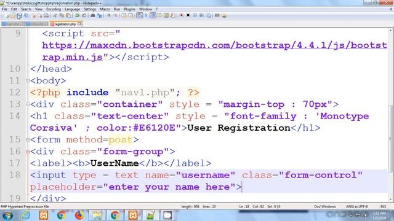The image size is (394, 221).
Task: Open the View menu
Action: 38,9
